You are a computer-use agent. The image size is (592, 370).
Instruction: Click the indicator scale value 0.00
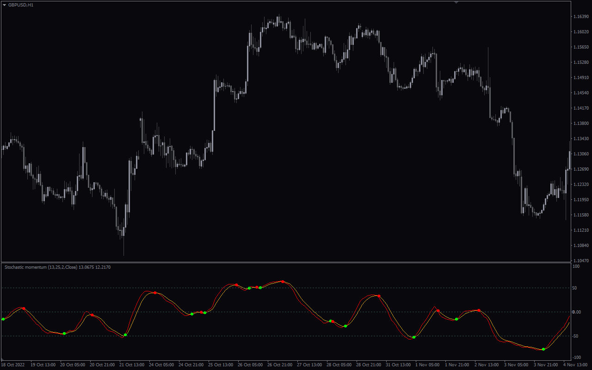click(577, 312)
